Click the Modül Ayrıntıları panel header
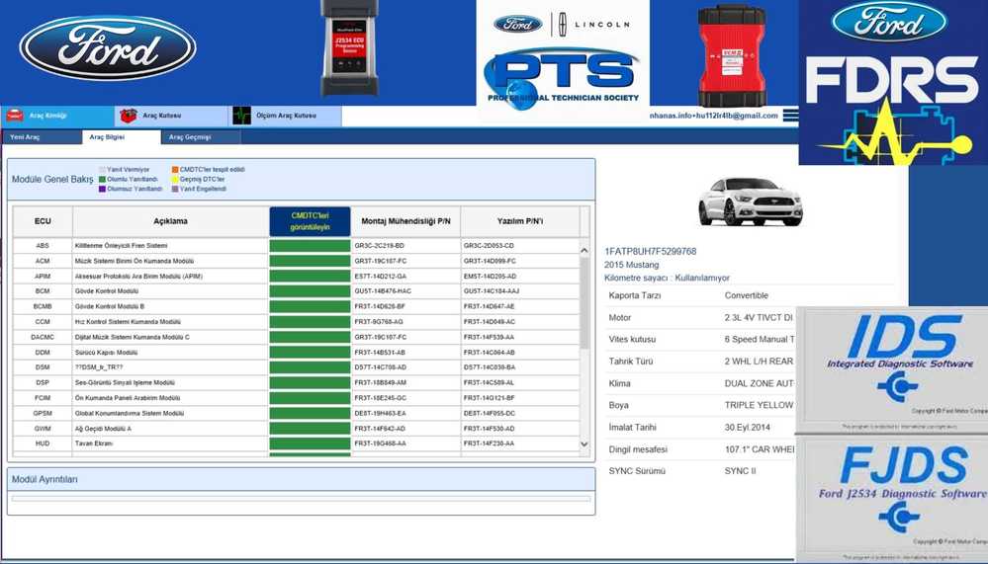 click(x=302, y=480)
